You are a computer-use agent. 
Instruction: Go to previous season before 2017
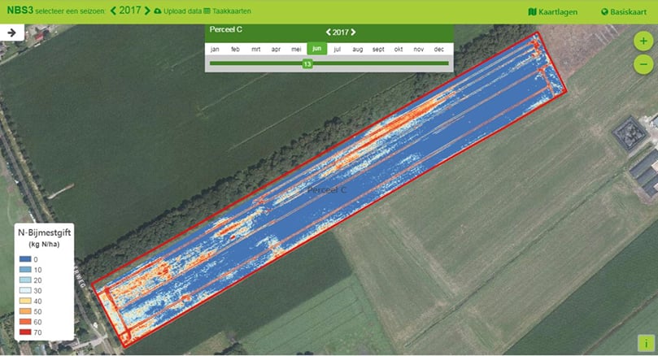pyautogui.click(x=113, y=11)
